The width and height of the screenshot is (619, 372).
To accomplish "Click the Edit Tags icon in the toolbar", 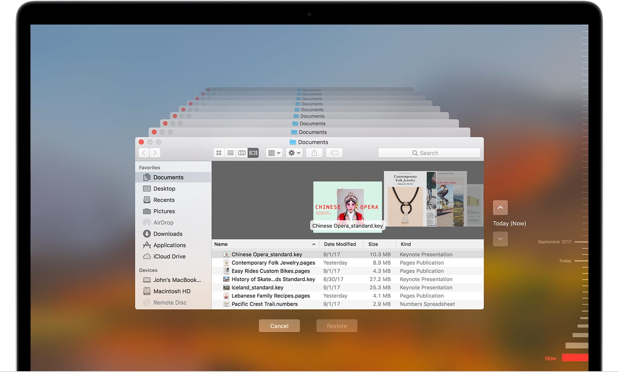I will [334, 153].
